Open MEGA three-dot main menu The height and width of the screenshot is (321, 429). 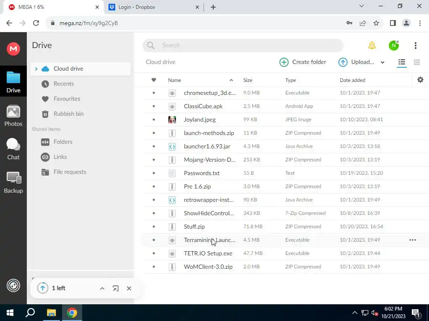(x=415, y=45)
